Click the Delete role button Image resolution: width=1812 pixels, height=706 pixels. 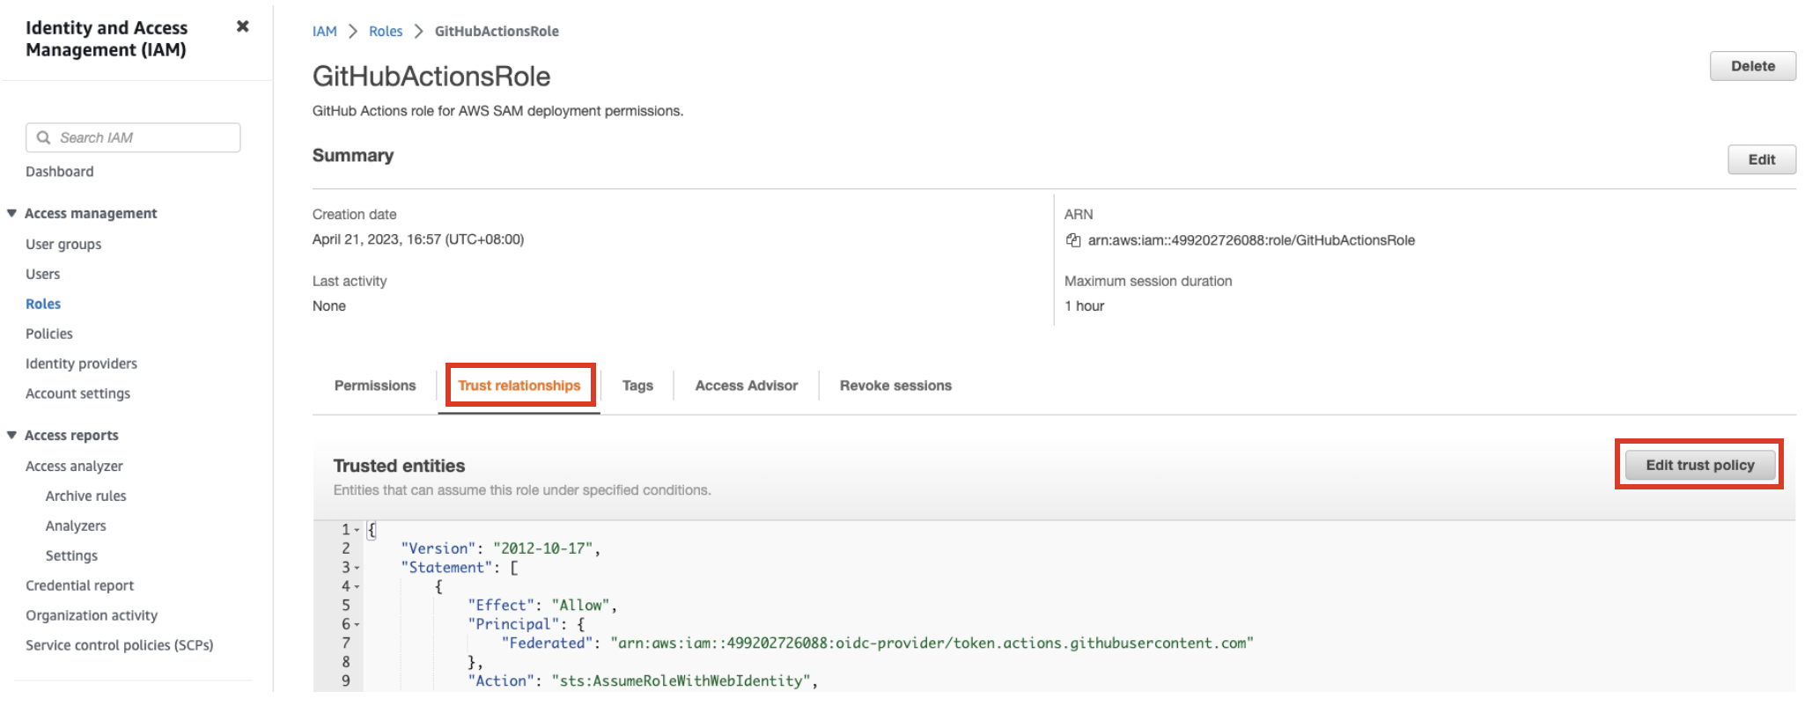(1752, 66)
